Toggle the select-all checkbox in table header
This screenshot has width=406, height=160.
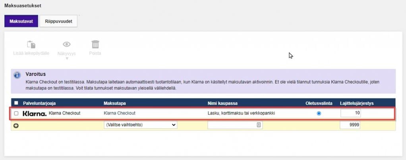[x=16, y=103]
